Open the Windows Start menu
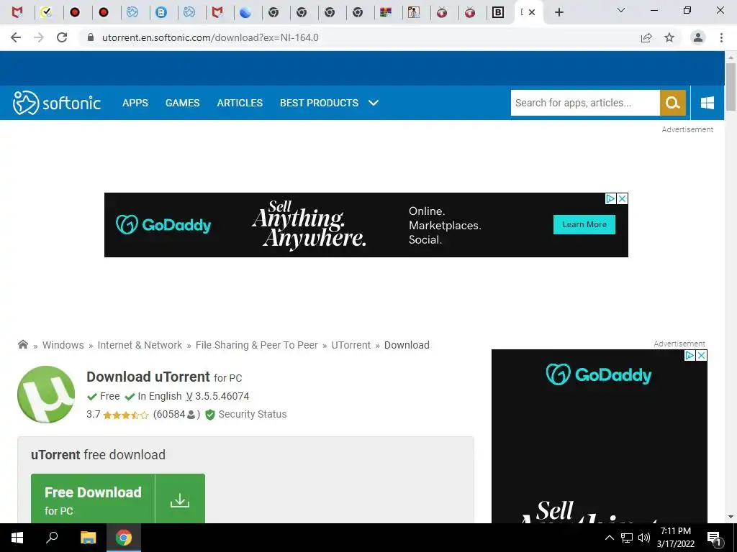Image resolution: width=737 pixels, height=552 pixels. pos(17,538)
